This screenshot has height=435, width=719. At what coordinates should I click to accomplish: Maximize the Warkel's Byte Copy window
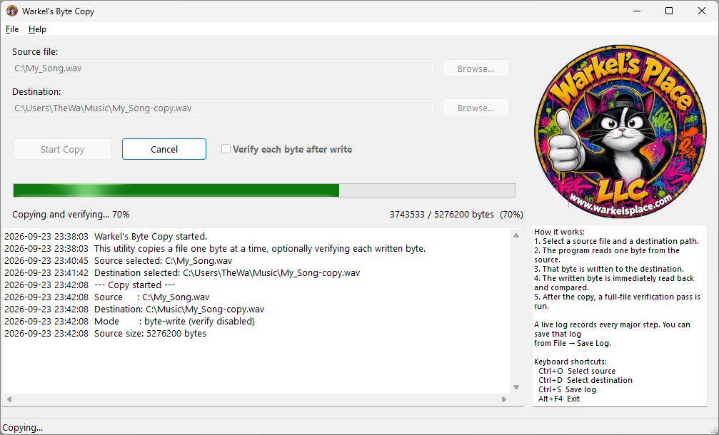tap(669, 11)
